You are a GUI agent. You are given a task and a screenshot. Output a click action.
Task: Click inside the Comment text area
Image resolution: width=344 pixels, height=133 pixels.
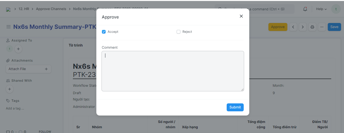(173, 71)
